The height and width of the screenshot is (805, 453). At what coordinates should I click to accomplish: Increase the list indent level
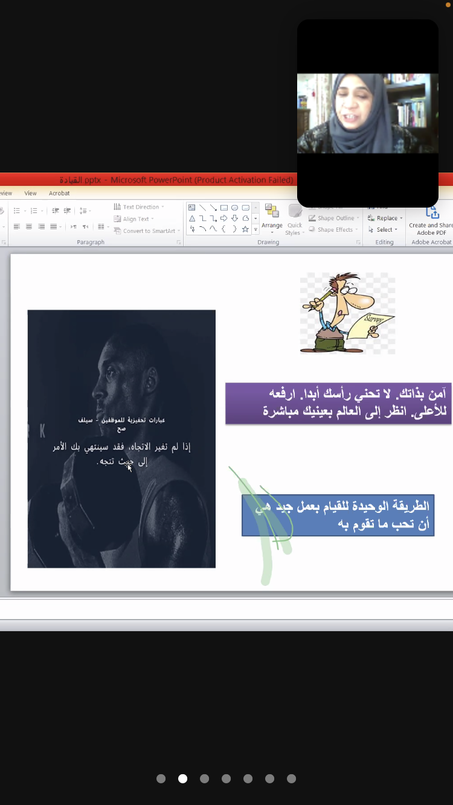click(66, 211)
